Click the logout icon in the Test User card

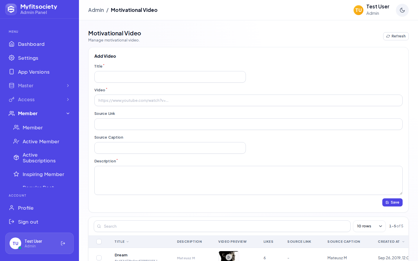63,243
